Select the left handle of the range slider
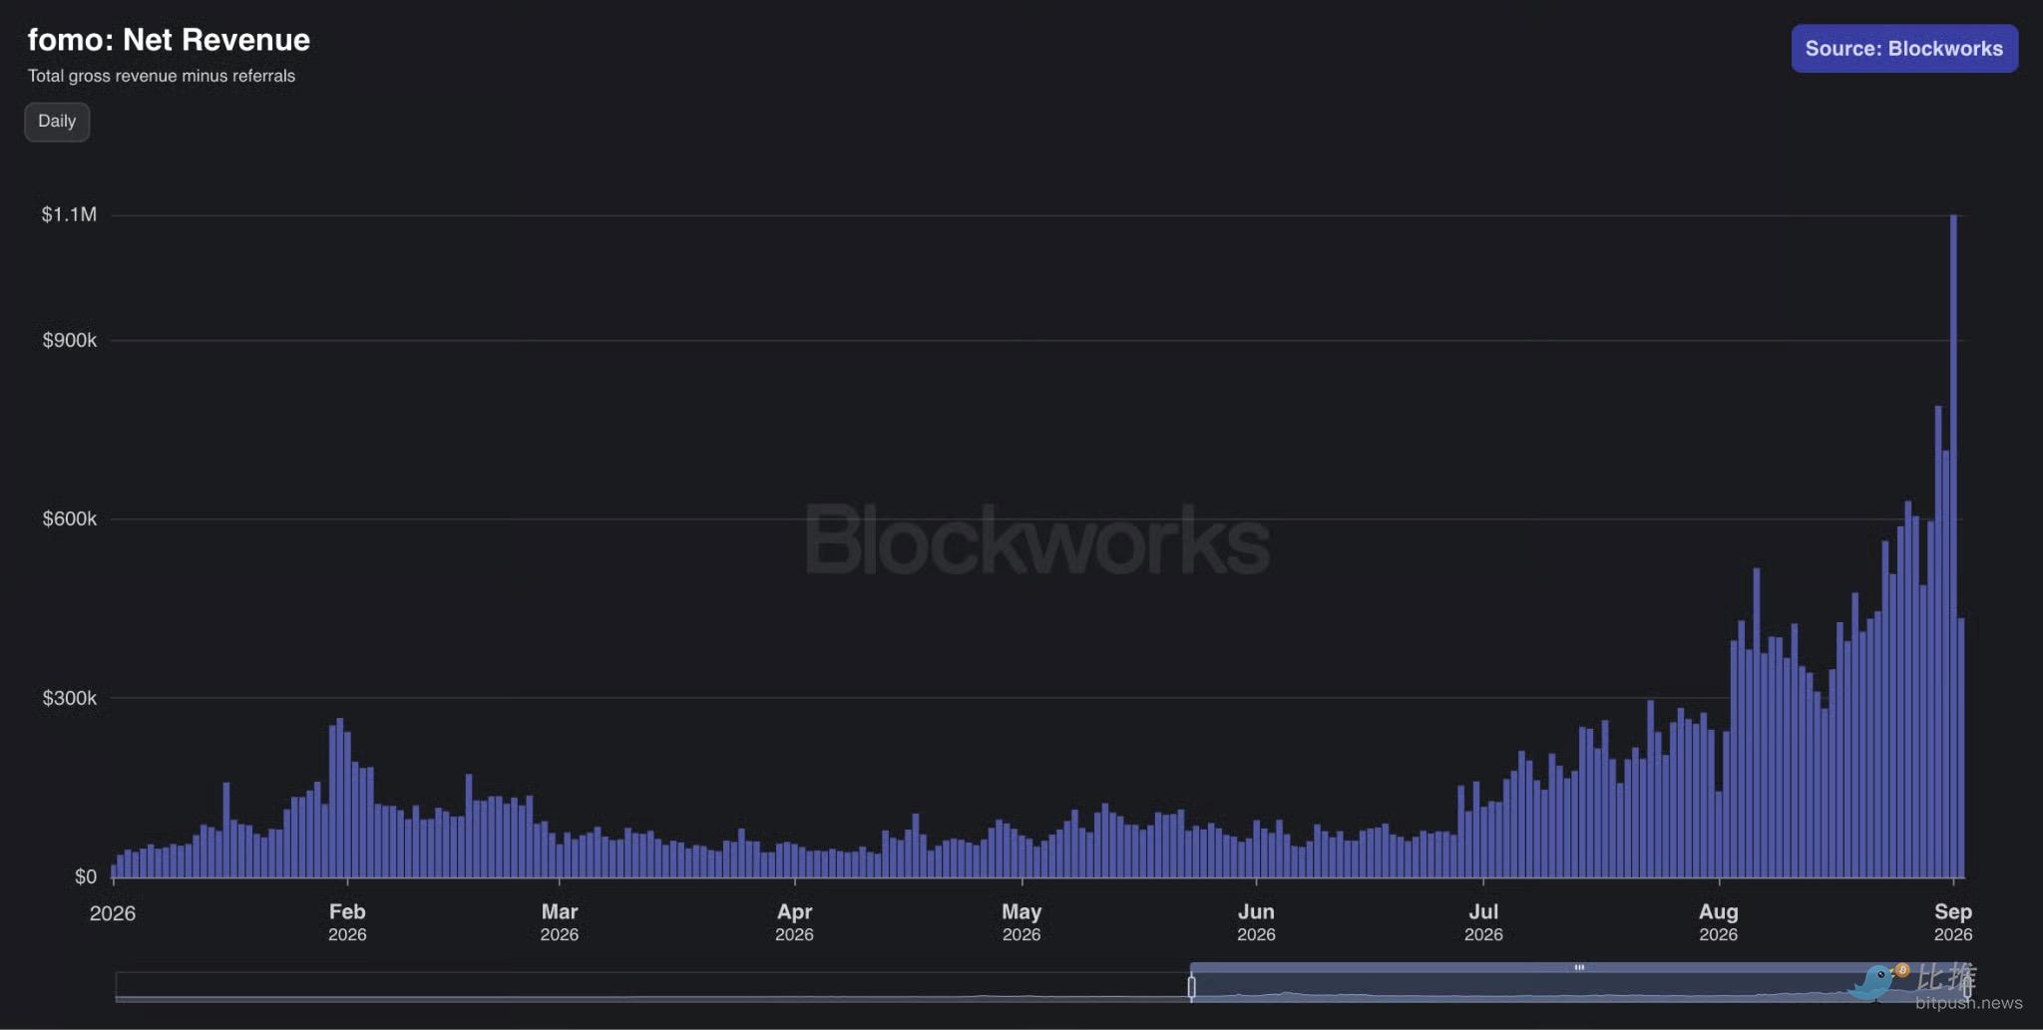The image size is (2043, 1030). coord(1191,987)
